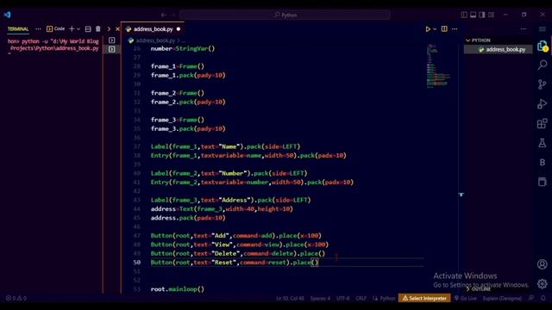The width and height of the screenshot is (552, 310).
Task: Open the B extension icon in the activity bar
Action: (x=543, y=162)
